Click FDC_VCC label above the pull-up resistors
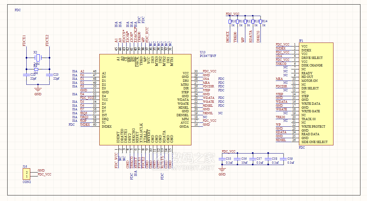 point(232,14)
